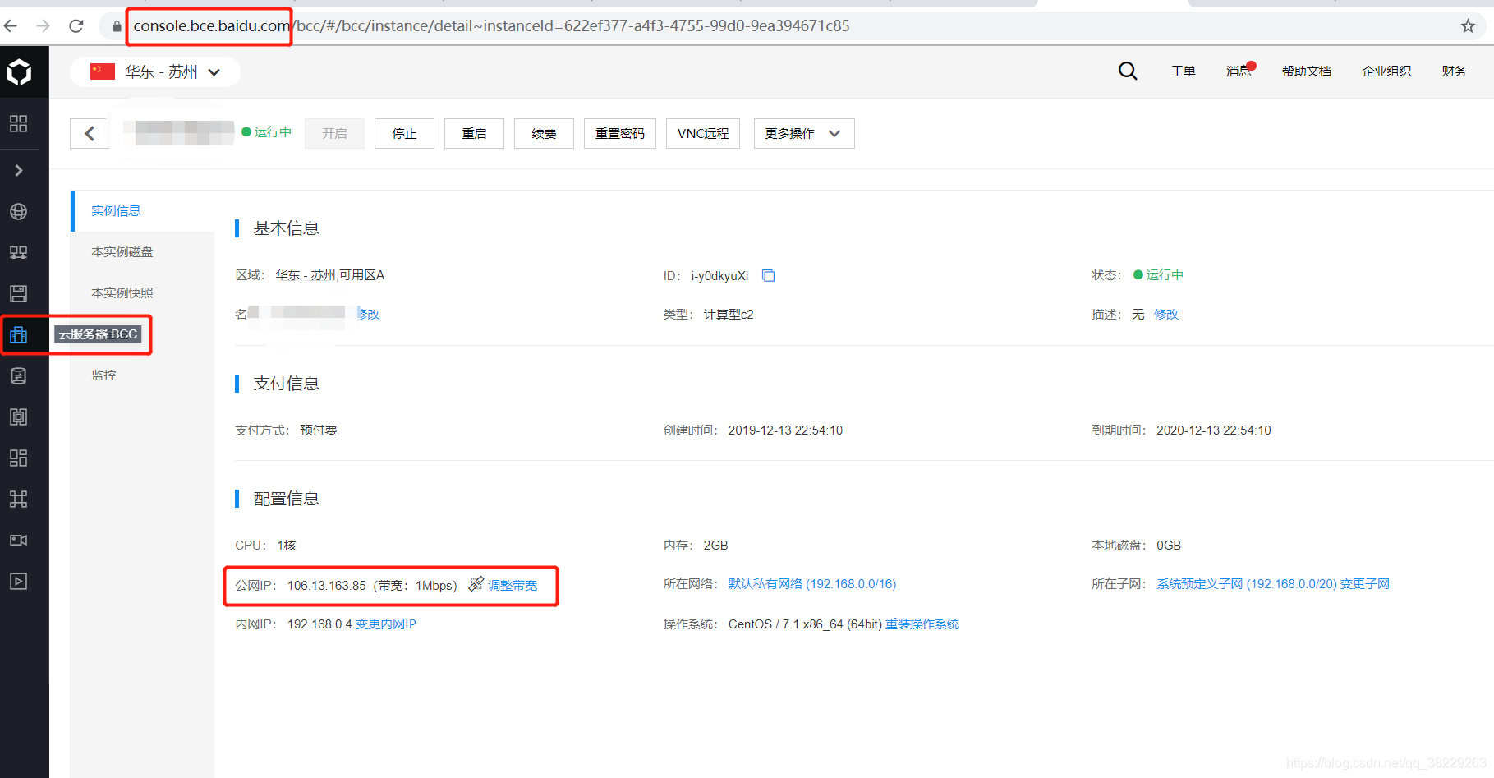
Task: Open the disk storage icon in sidebar
Action: click(x=18, y=293)
